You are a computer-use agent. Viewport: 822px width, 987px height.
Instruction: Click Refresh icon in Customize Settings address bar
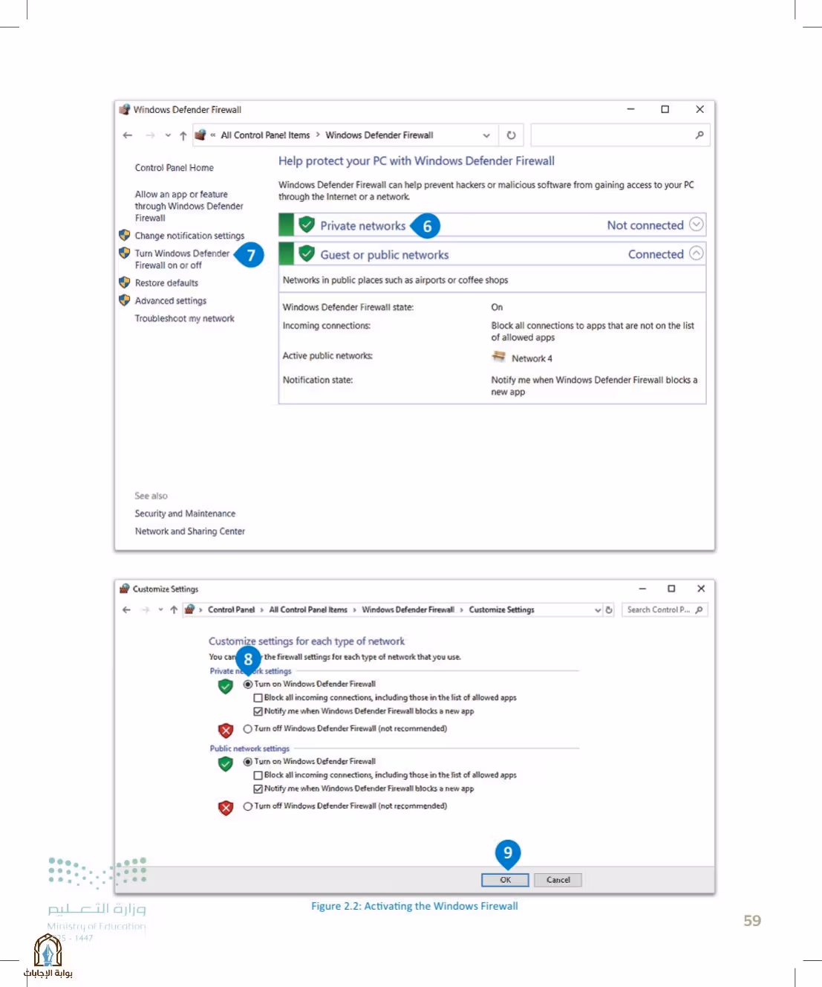coord(609,610)
